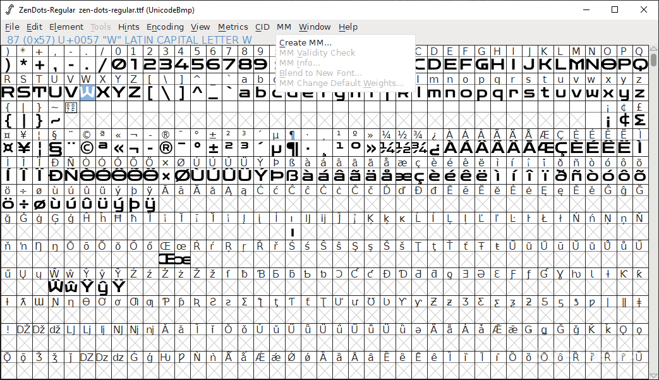Maximize the FontForge window
Viewport: 659px width, 380px height.
615,9
